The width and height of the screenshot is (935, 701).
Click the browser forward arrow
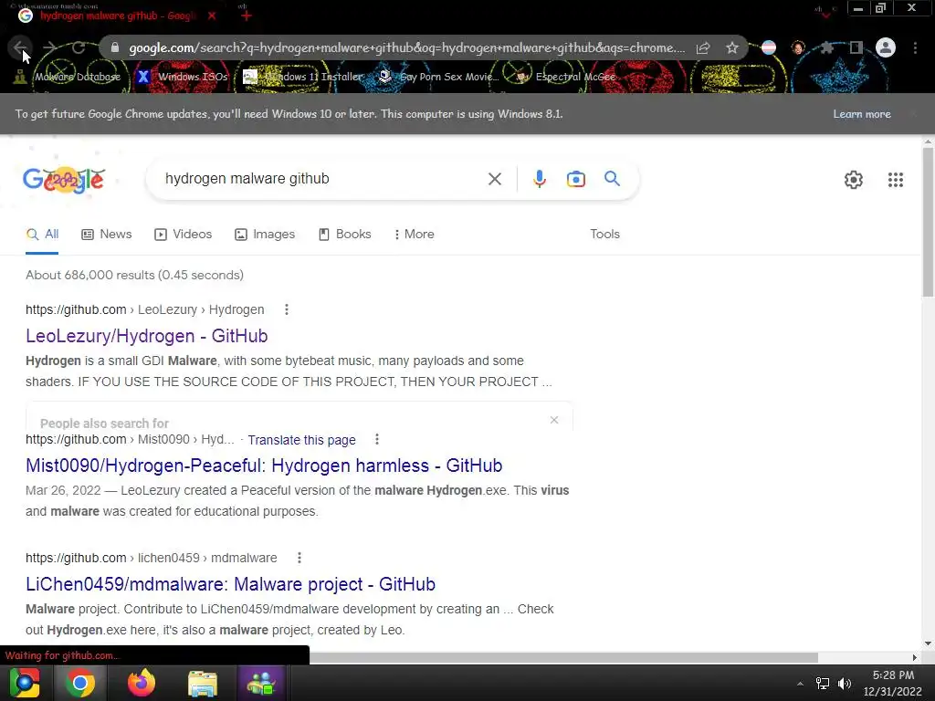tap(50, 47)
